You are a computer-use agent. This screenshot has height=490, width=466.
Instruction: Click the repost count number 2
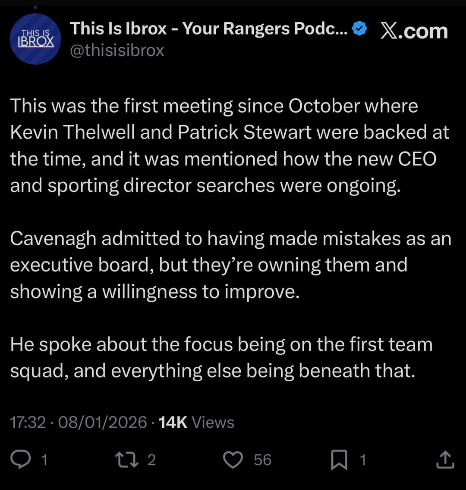click(151, 460)
